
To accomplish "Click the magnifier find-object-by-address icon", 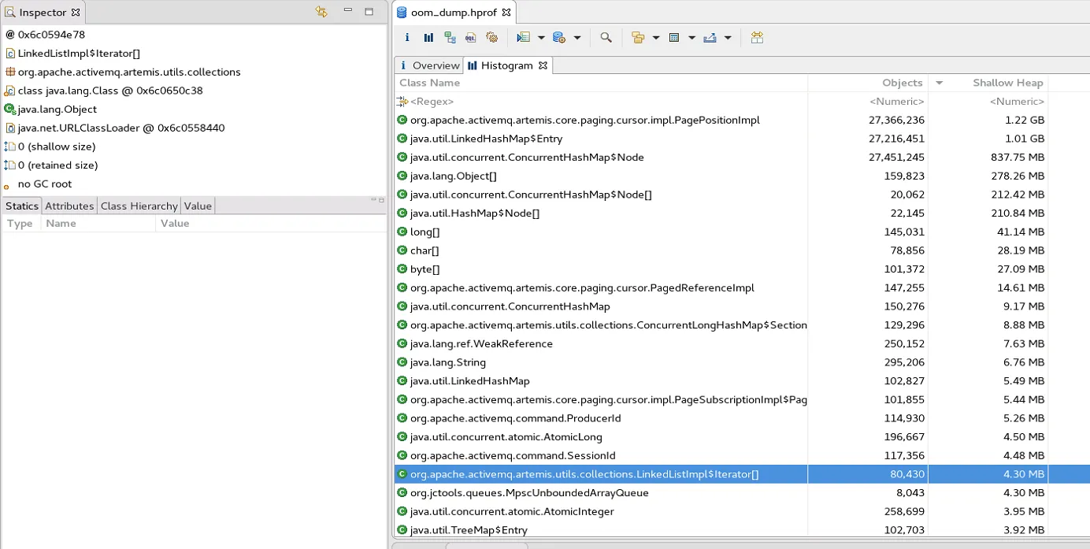I will [606, 37].
